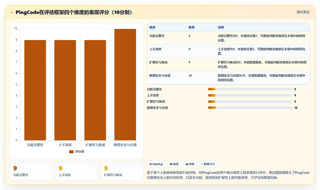Click the chart icon beside the PingCode title
Image resolution: width=320 pixels, height=190 pixels.
click(12, 12)
